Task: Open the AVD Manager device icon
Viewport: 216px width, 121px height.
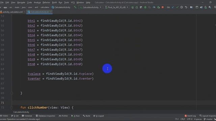Action: click(x=206, y=7)
